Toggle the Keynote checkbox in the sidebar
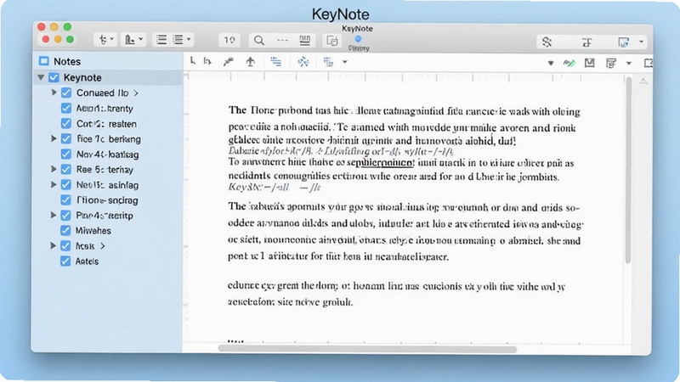The image size is (680, 382). coord(54,77)
